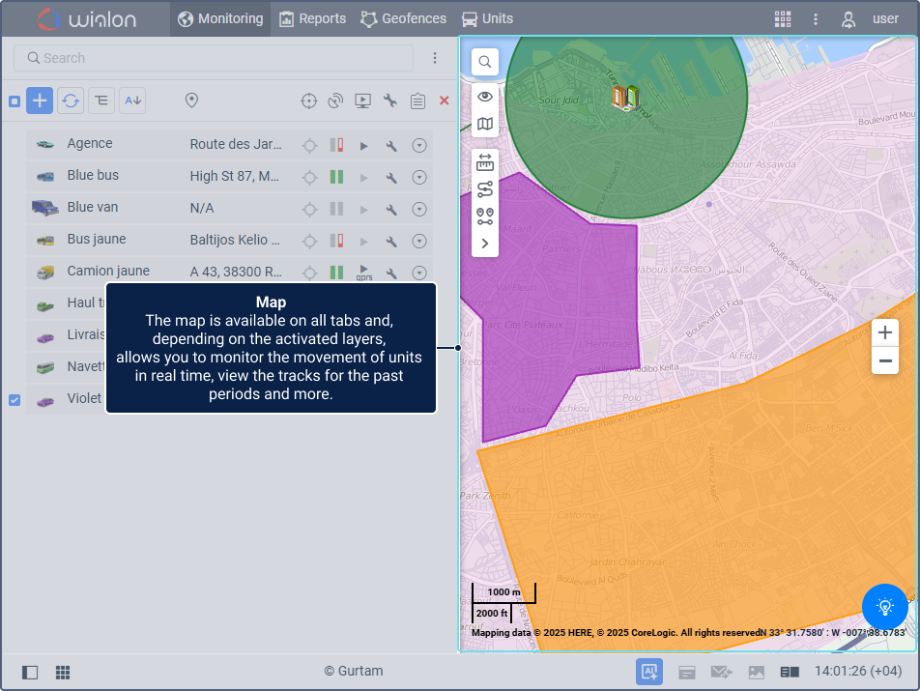Click the unit Search field

tap(214, 58)
